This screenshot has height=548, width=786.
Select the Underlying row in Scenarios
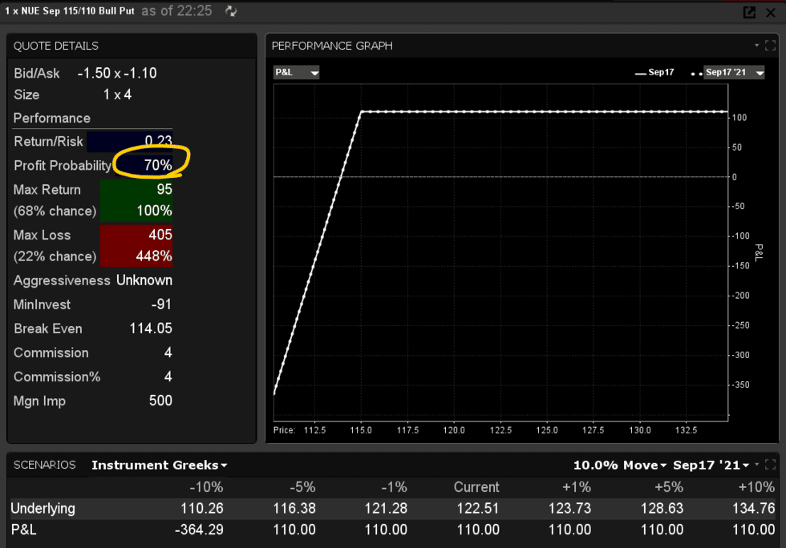(x=43, y=508)
